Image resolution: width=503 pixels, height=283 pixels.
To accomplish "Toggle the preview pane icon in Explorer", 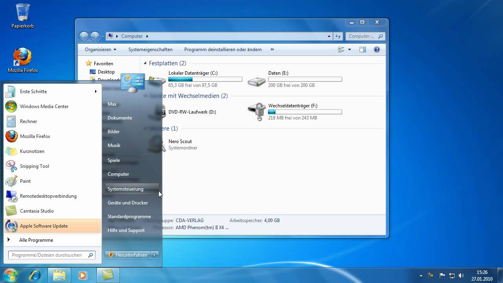I will (x=363, y=50).
